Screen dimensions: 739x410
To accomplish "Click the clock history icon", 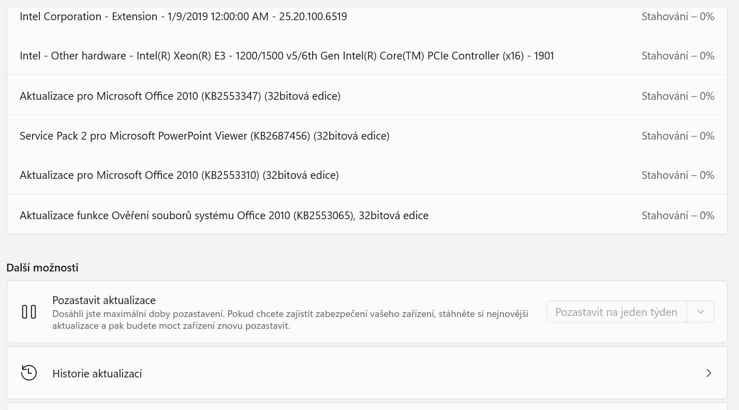I will point(29,373).
